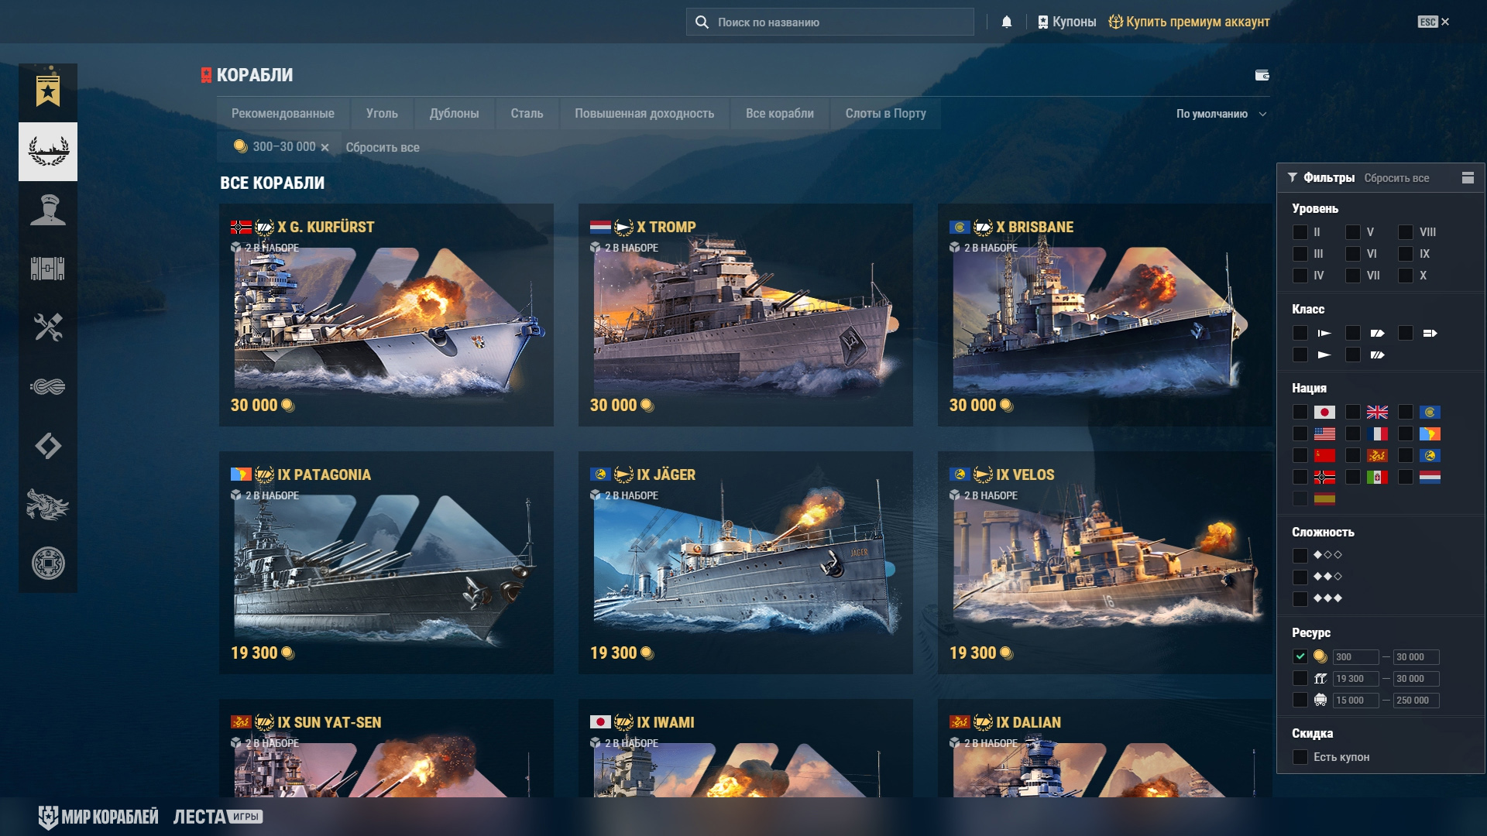The height and width of the screenshot is (836, 1487).
Task: Click the notification bell icon
Action: coord(1007,22)
